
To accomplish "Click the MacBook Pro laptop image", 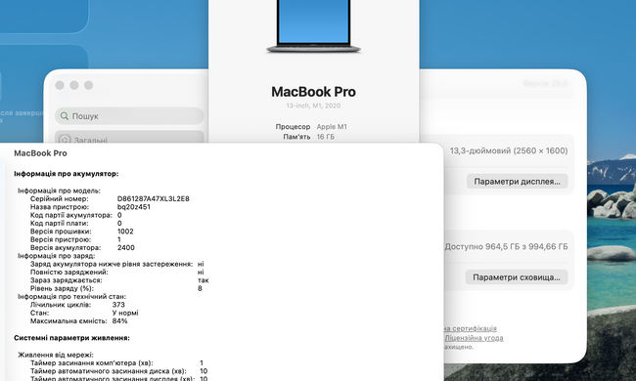I will click(x=313, y=26).
